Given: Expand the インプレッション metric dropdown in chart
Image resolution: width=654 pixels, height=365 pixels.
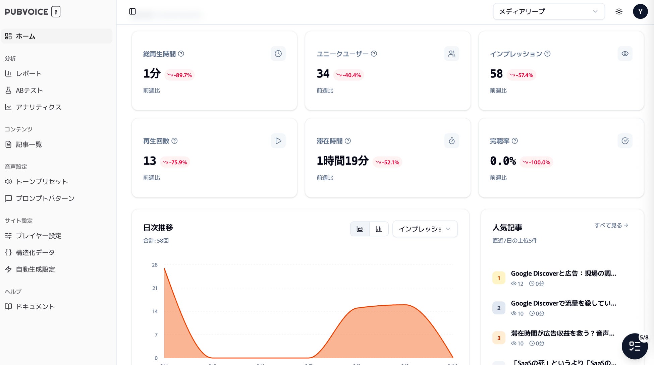Looking at the screenshot, I should pyautogui.click(x=425, y=229).
